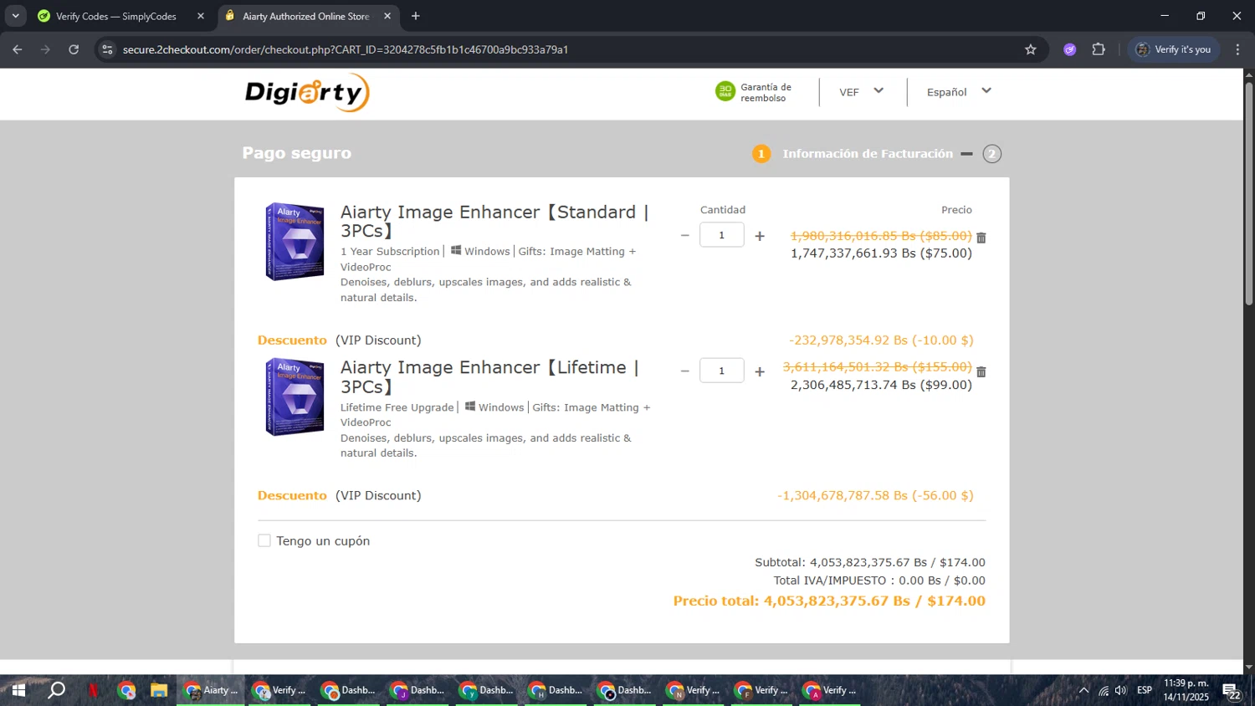Reload the checkout page
1255x706 pixels.
(x=74, y=49)
